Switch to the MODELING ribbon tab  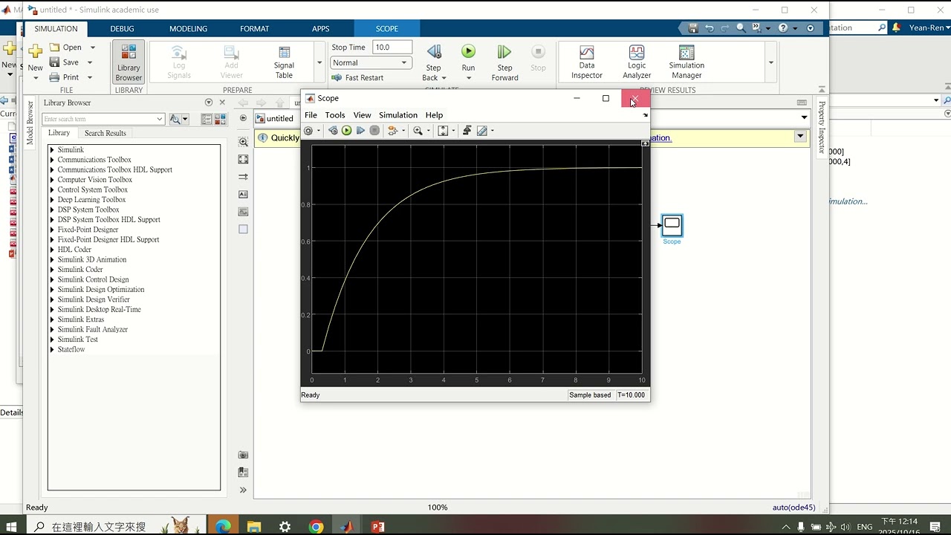[188, 29]
